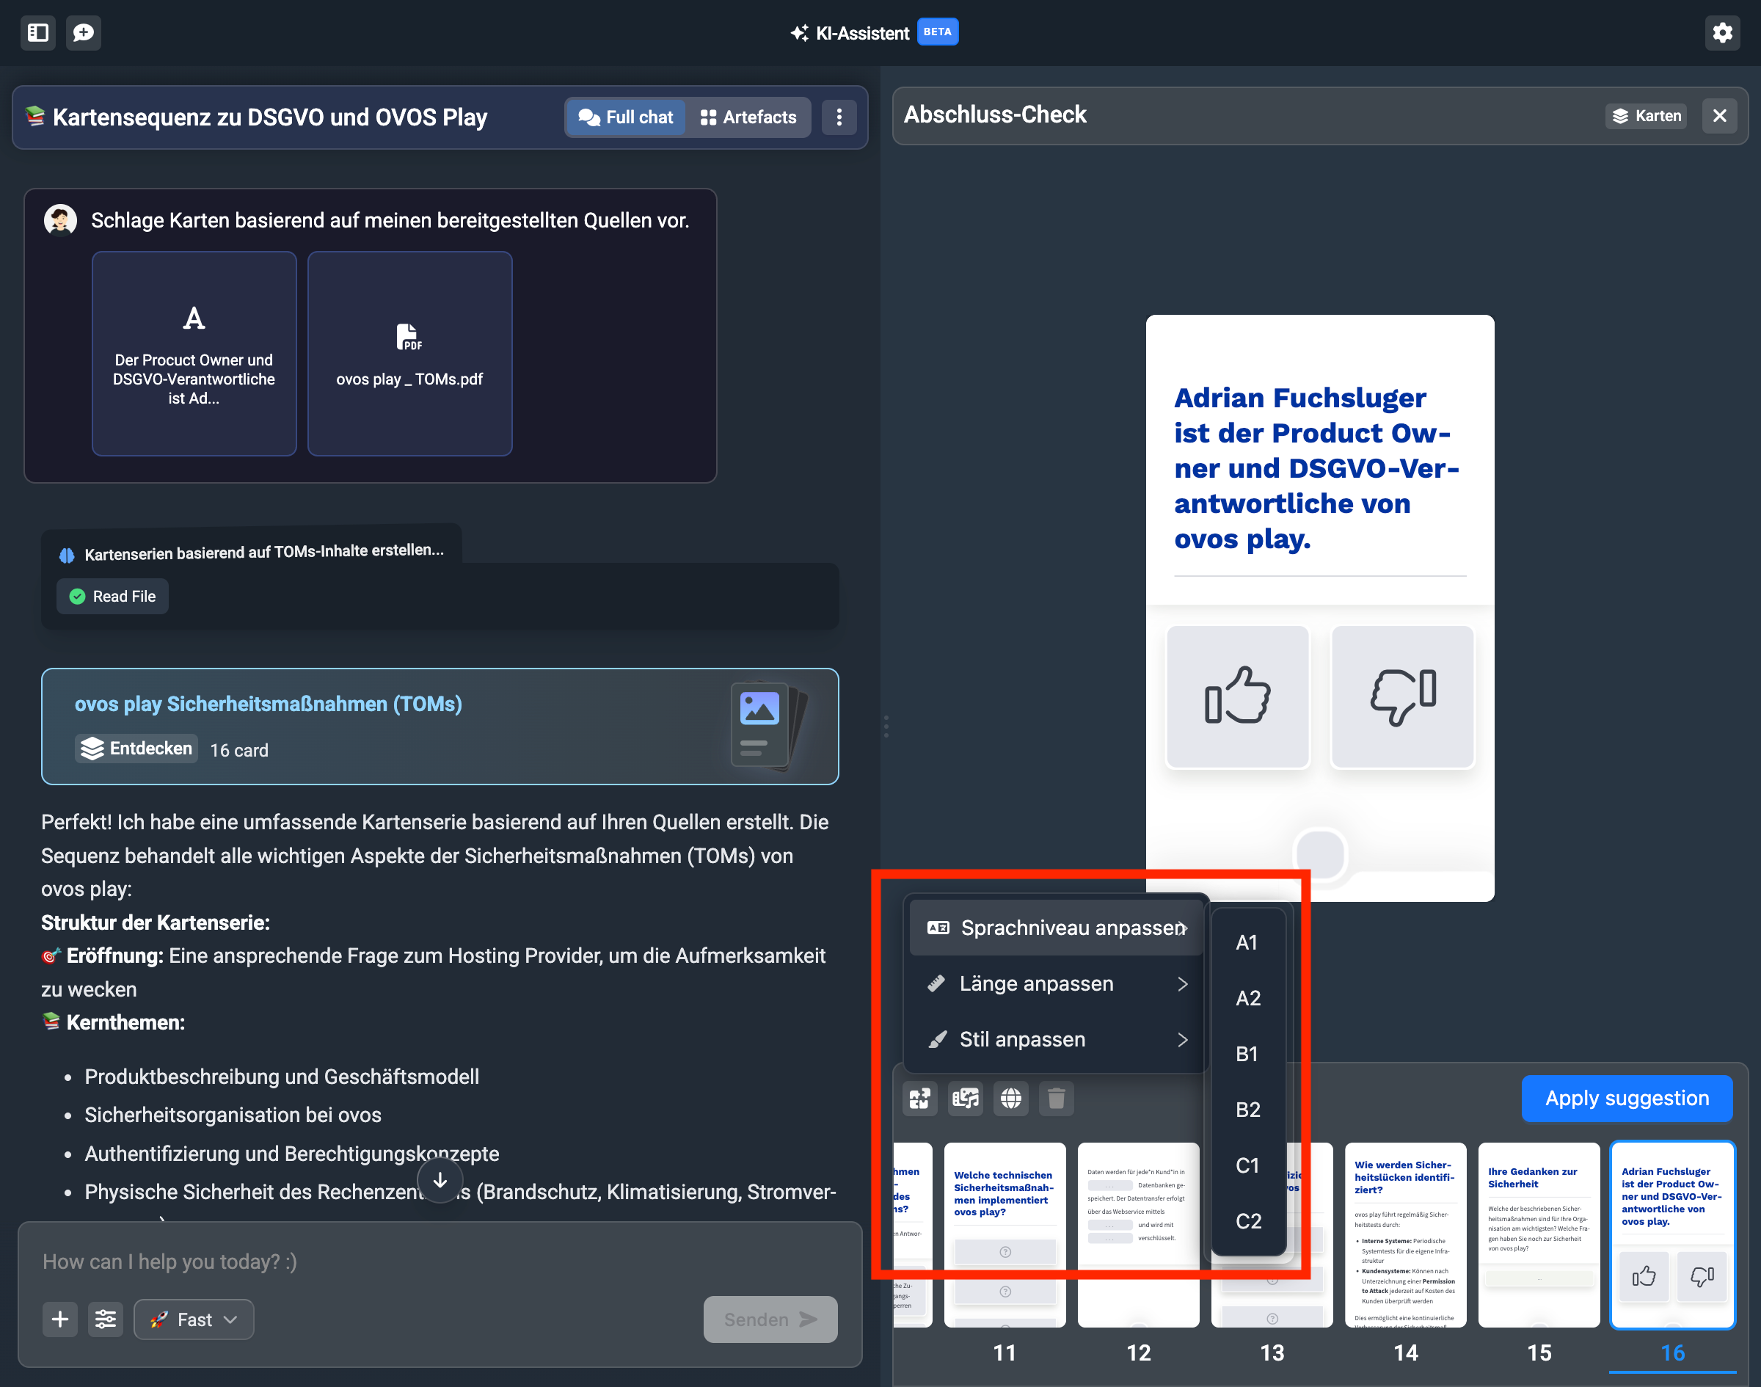Open the Entdecken card series

click(x=136, y=748)
